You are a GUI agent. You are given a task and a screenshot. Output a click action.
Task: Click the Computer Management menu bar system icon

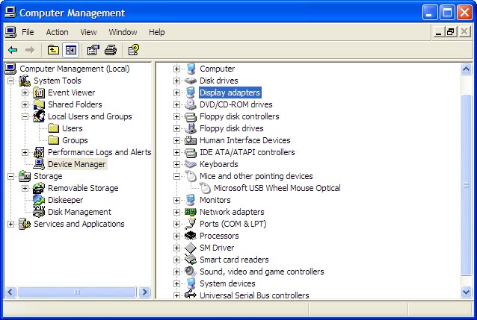click(x=10, y=32)
